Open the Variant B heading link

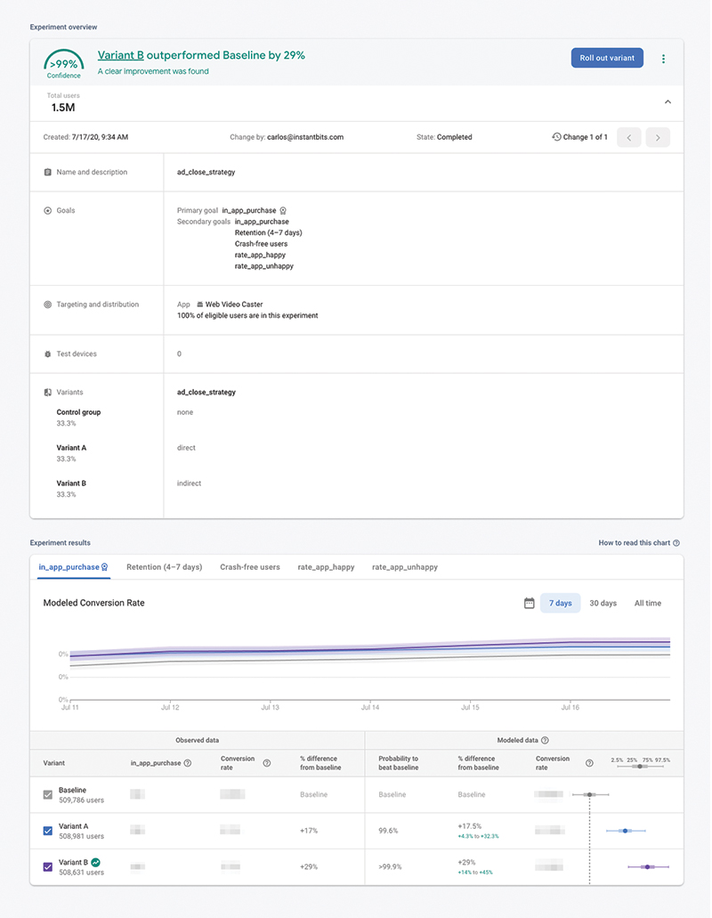(120, 55)
